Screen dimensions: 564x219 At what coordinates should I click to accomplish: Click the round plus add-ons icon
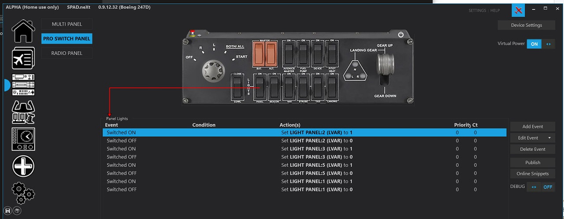point(23,166)
